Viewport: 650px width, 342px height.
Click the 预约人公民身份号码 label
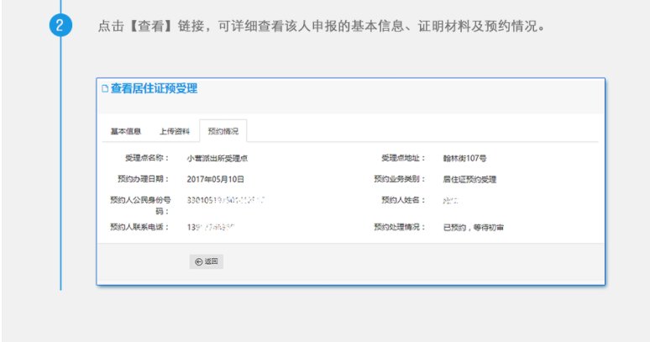(140, 206)
